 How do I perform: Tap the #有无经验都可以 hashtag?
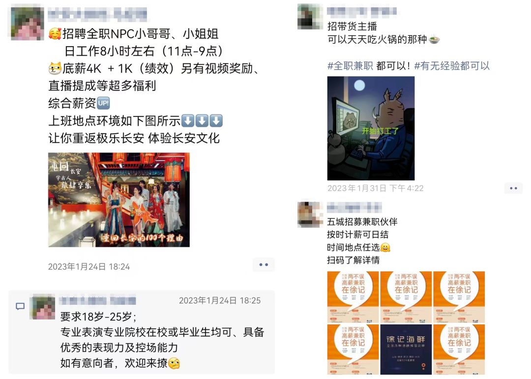point(452,66)
